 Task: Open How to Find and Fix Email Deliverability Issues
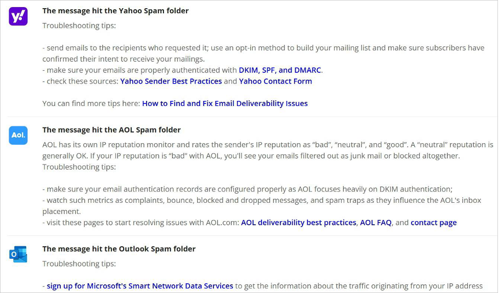(225, 103)
